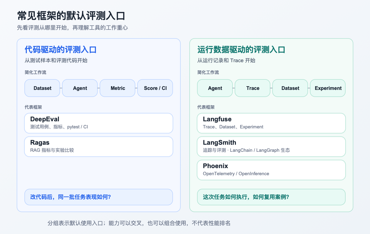Click the Dataset step in the runtime-data workflow
370x234 pixels.
click(290, 88)
